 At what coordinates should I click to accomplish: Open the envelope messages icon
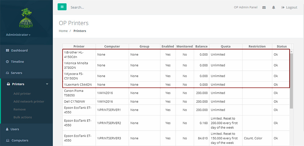tap(264, 7)
